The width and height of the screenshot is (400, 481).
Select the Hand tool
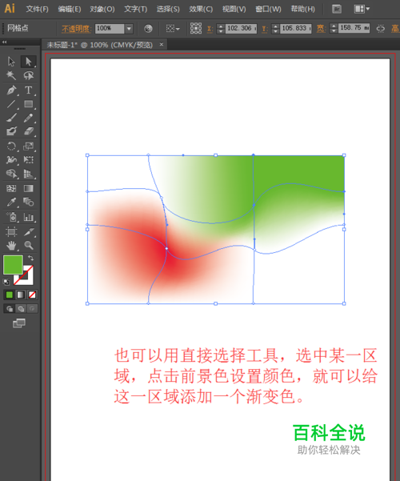(x=11, y=246)
